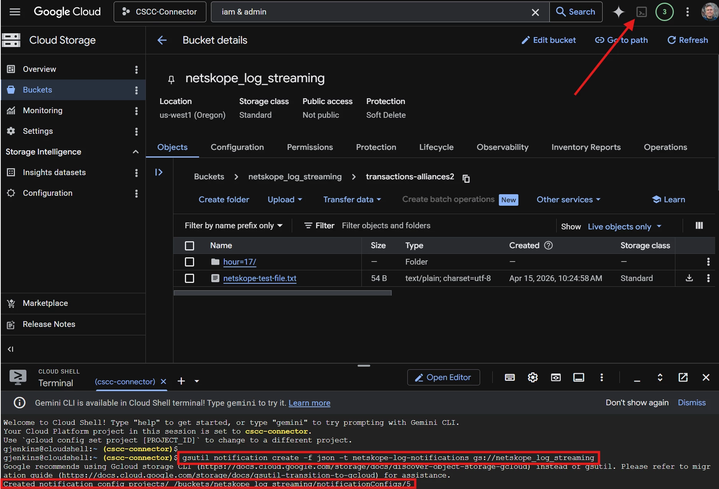Open more options for Buckets nav item

136,90
